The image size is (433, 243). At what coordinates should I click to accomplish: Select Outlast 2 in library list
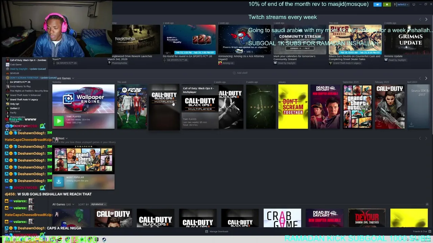(x=13, y=108)
